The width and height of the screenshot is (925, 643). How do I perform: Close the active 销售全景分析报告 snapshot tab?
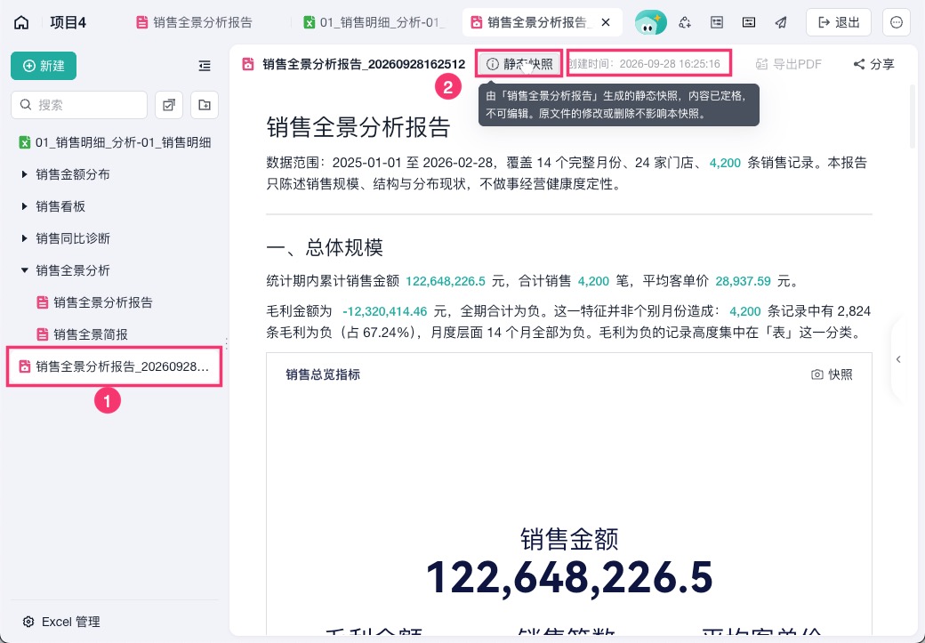(x=606, y=22)
